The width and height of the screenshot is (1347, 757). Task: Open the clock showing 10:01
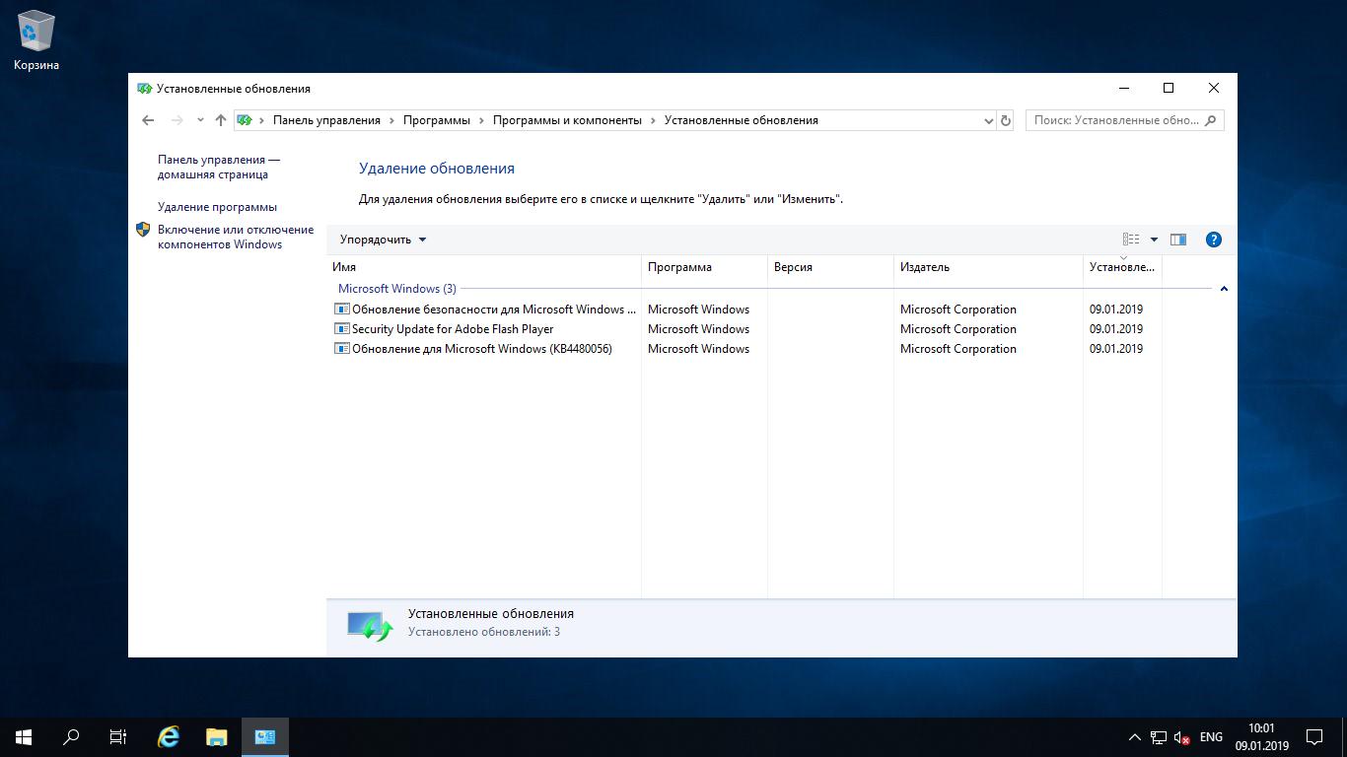click(1261, 736)
